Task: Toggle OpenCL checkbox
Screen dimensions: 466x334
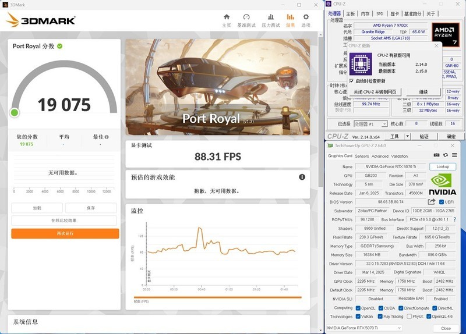Action: pyautogui.click(x=358, y=308)
